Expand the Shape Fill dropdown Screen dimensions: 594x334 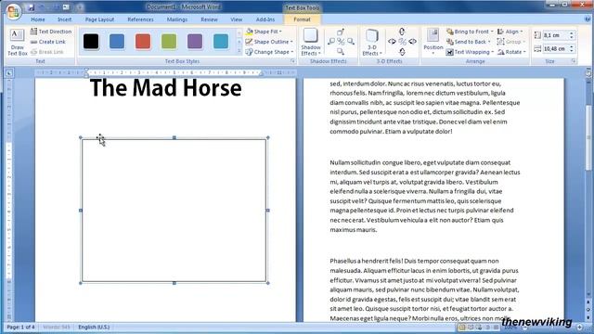tap(264, 32)
